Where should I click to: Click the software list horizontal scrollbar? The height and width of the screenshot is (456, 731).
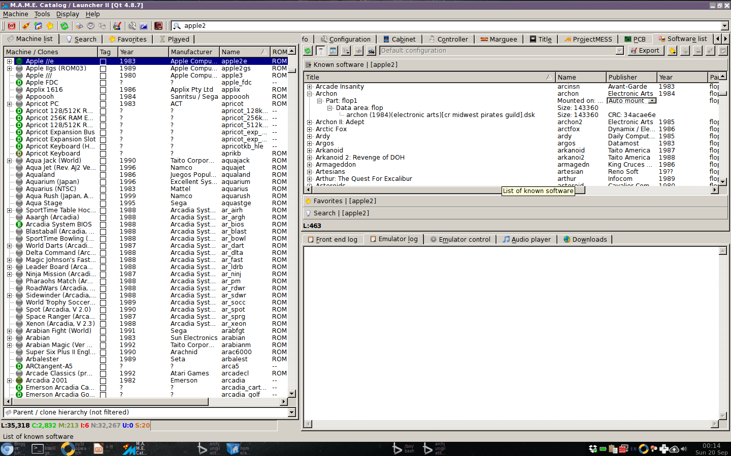pos(512,190)
